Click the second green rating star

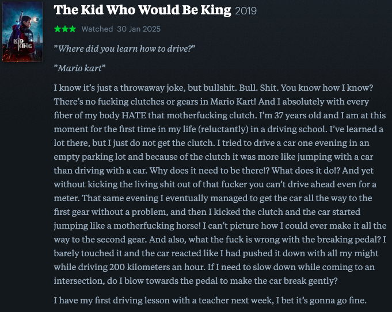65,29
